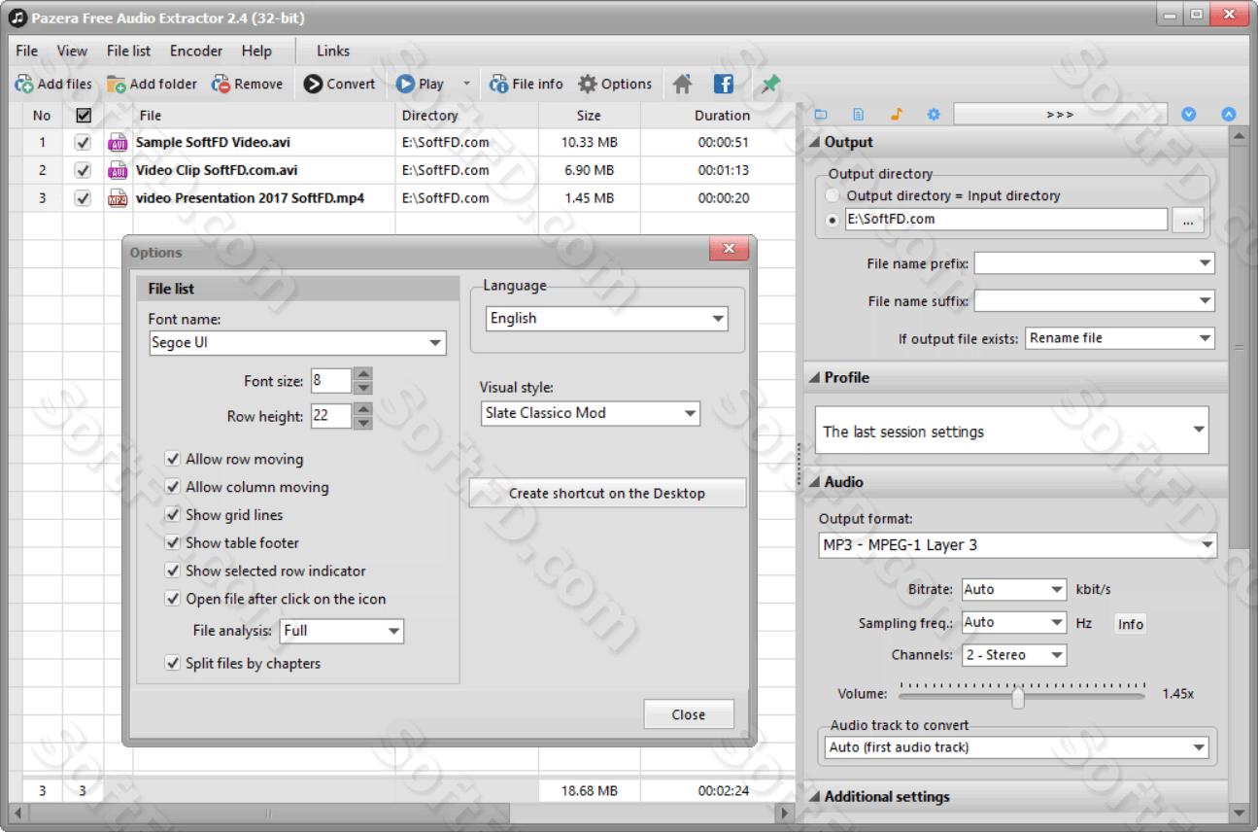Screen dimensions: 1258x832
Task: Click Create shortcut on the Desktop
Action: [x=606, y=493]
